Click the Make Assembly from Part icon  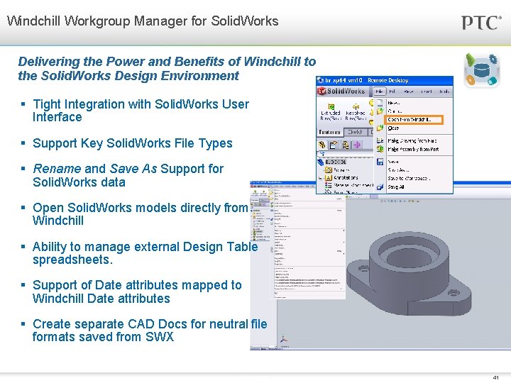380,149
